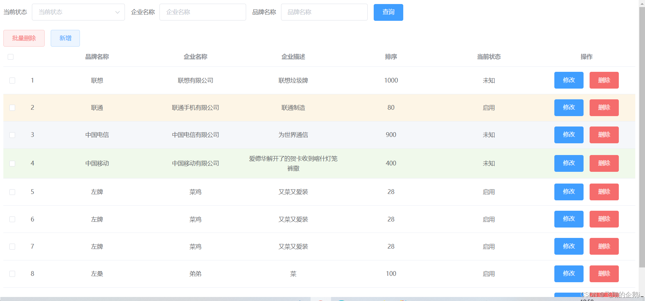Click the 联通制造 description cell

click(293, 108)
